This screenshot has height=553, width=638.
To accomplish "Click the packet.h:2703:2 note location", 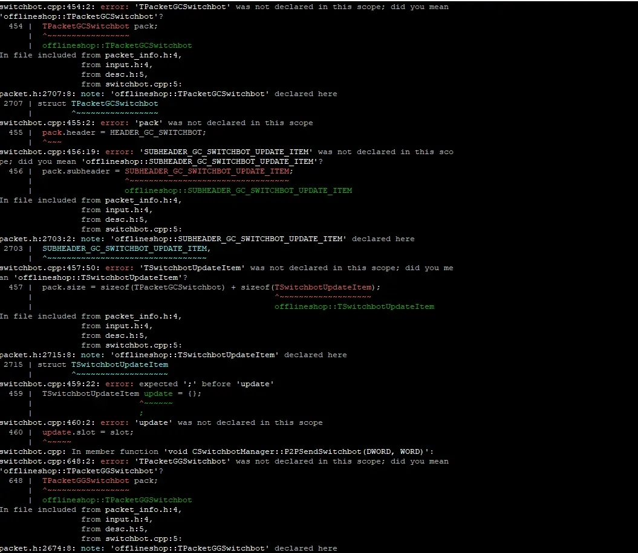I will pos(38,239).
